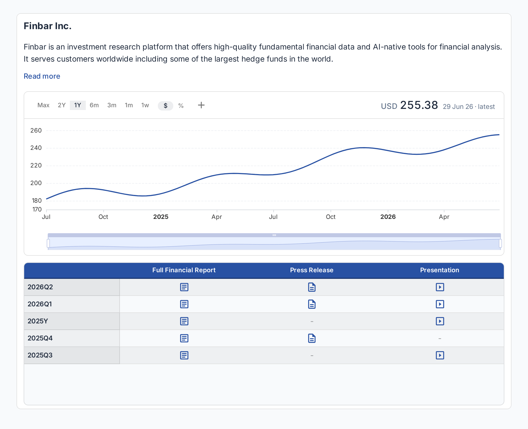Open the 2025Y full financial report icon
528x429 pixels.
pos(184,321)
